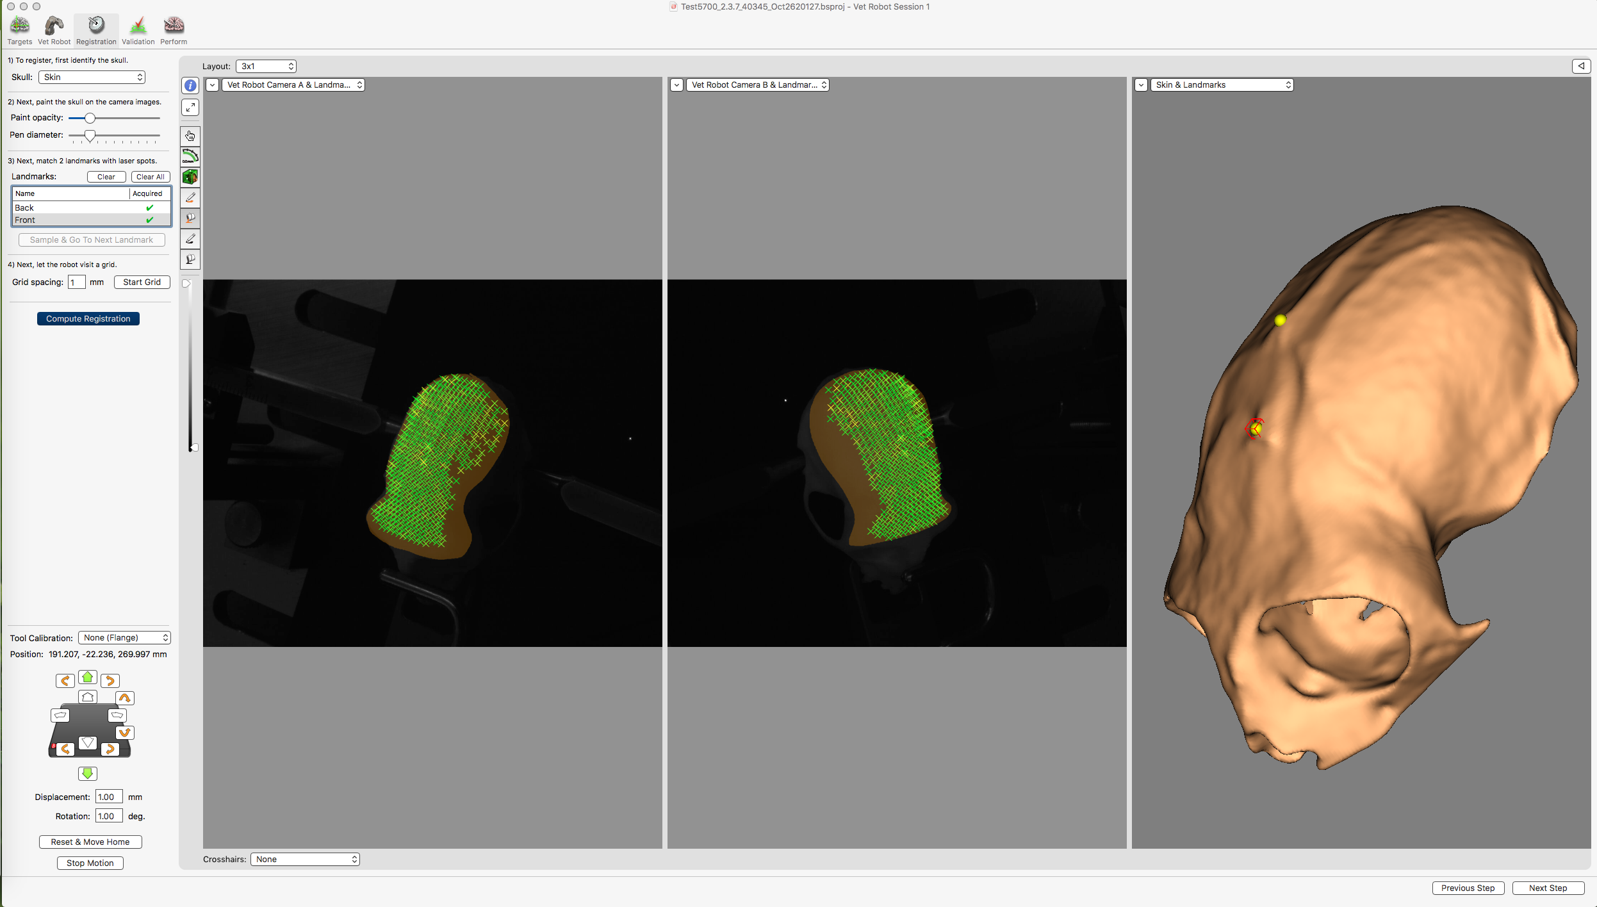Select the hand pan tool
The image size is (1597, 907).
click(190, 136)
